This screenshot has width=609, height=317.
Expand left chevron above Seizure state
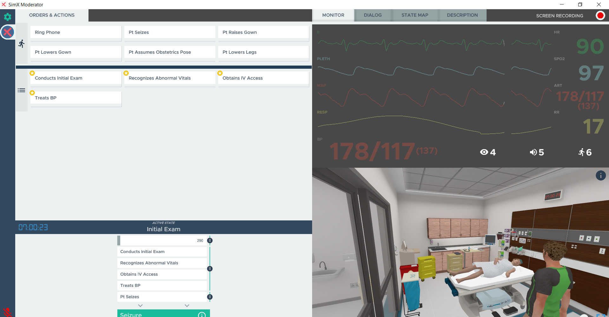tap(140, 306)
